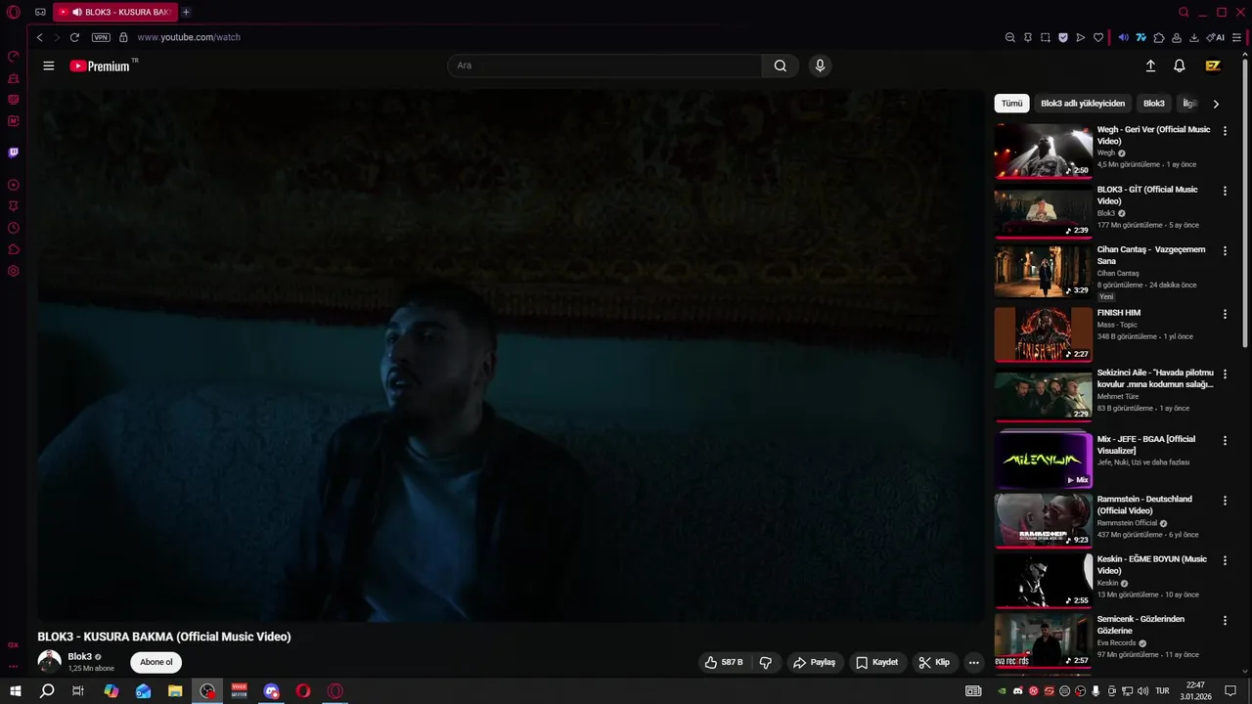Create a clip with Klip button
1252x704 pixels.
[934, 662]
